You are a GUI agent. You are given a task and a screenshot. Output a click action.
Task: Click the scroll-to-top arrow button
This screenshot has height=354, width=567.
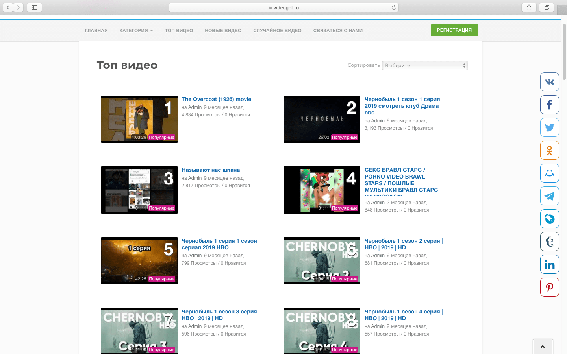pyautogui.click(x=543, y=347)
